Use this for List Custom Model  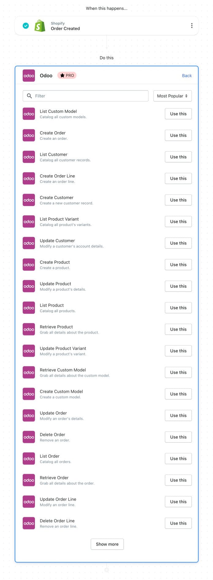click(x=178, y=114)
